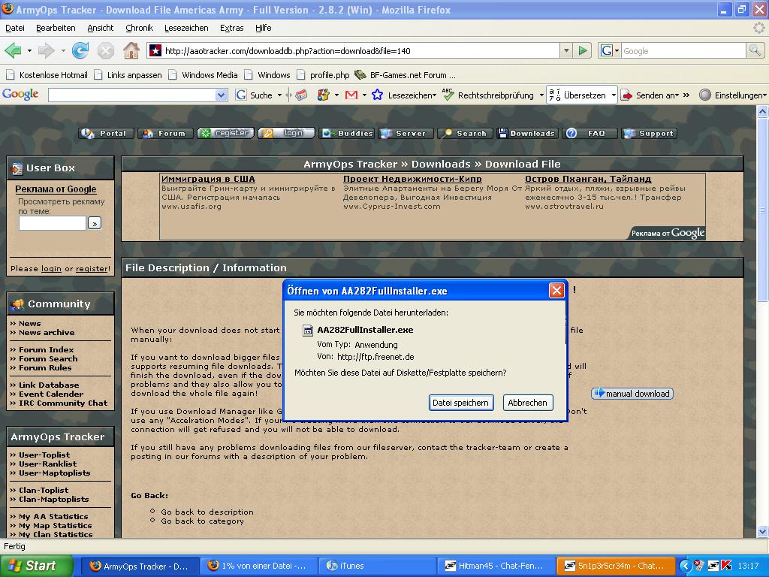Image resolution: width=769 pixels, height=577 pixels.
Task: Click the manual download button
Action: point(632,394)
